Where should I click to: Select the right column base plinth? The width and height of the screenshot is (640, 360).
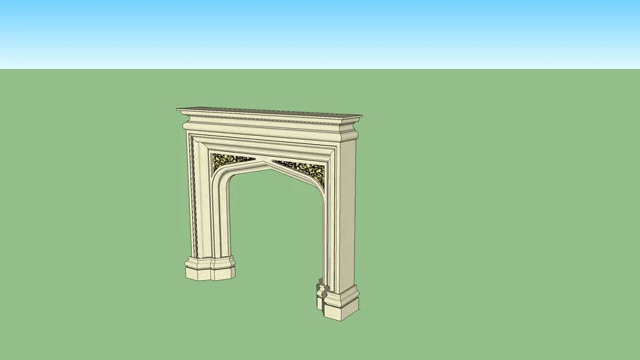pos(340,302)
